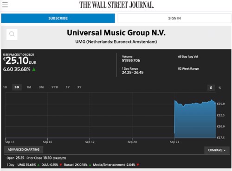
Task: Open Advanced Charting
Action: [24, 150]
